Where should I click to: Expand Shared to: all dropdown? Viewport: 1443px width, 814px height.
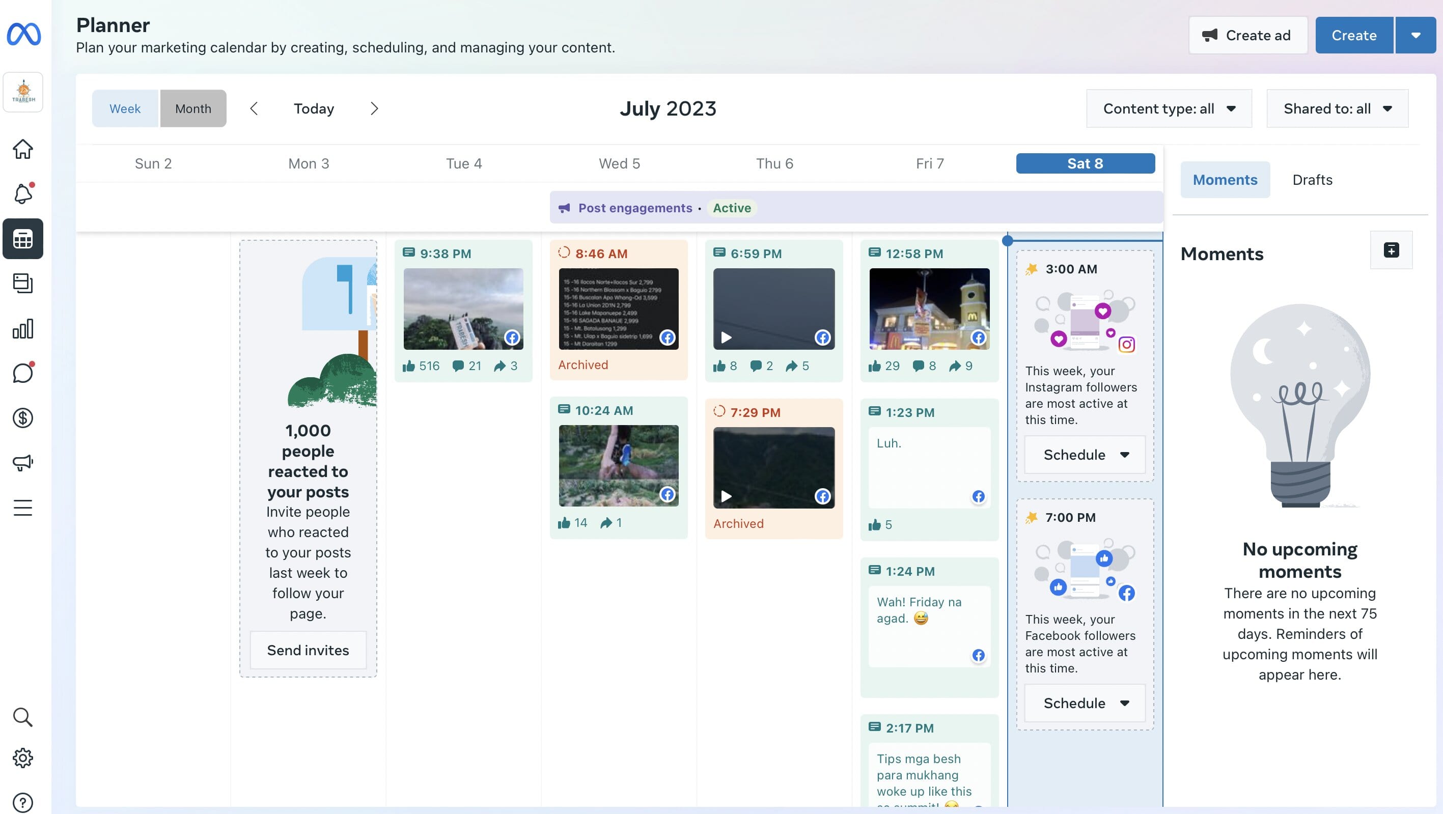click(x=1337, y=108)
